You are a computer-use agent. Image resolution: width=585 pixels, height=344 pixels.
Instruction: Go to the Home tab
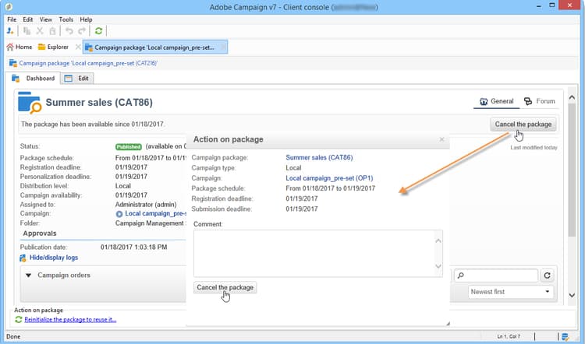pos(19,47)
